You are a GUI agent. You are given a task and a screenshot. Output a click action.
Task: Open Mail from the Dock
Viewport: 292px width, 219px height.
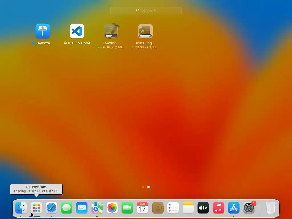tap(82, 208)
